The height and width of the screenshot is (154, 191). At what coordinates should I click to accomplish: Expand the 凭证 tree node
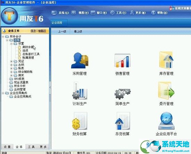tap(11, 61)
